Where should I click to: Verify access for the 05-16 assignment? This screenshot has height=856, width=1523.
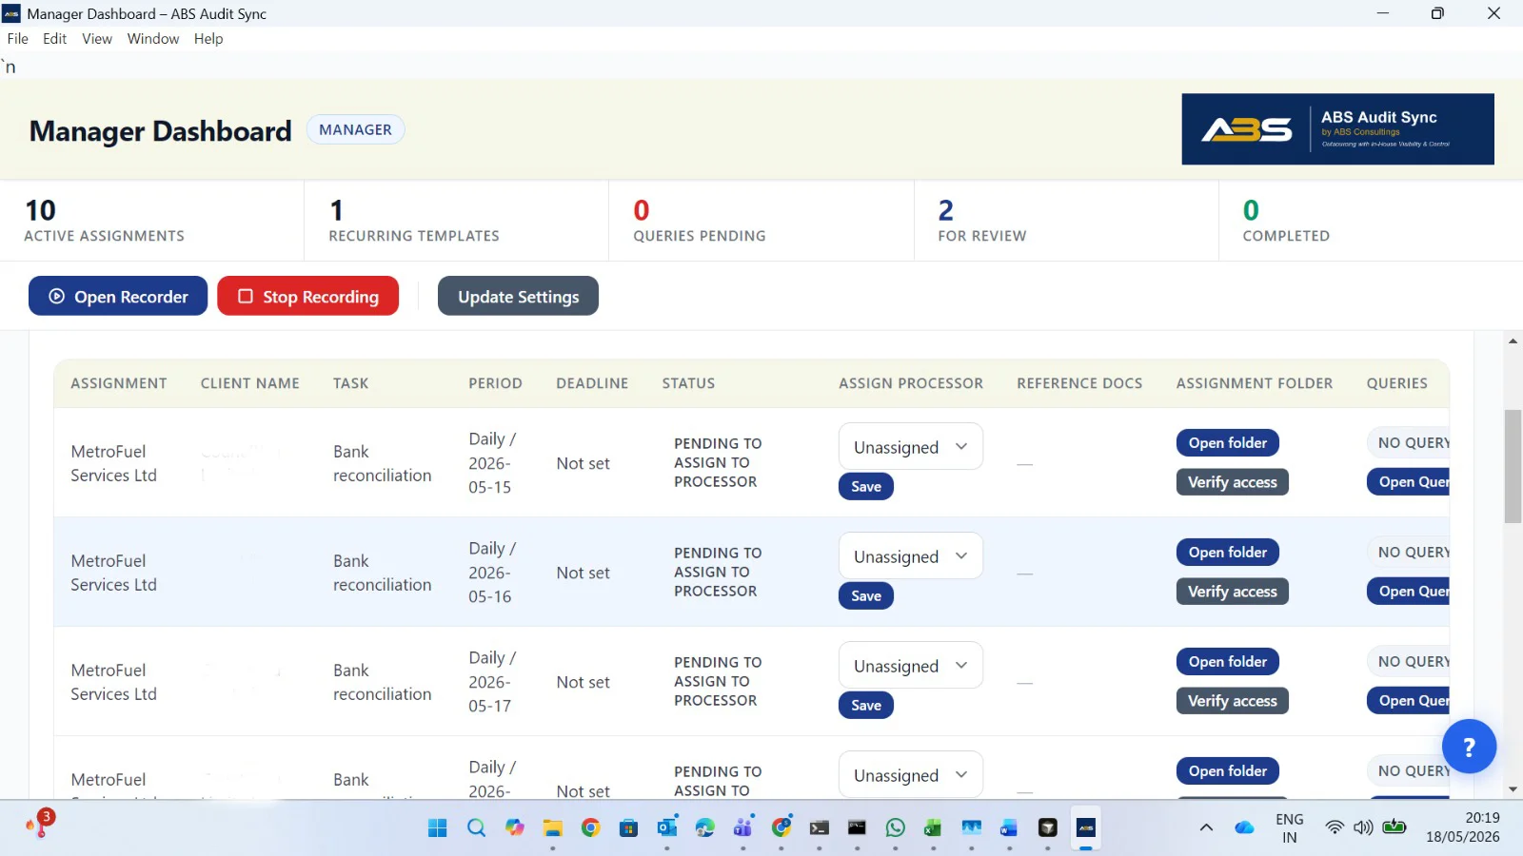tap(1233, 592)
